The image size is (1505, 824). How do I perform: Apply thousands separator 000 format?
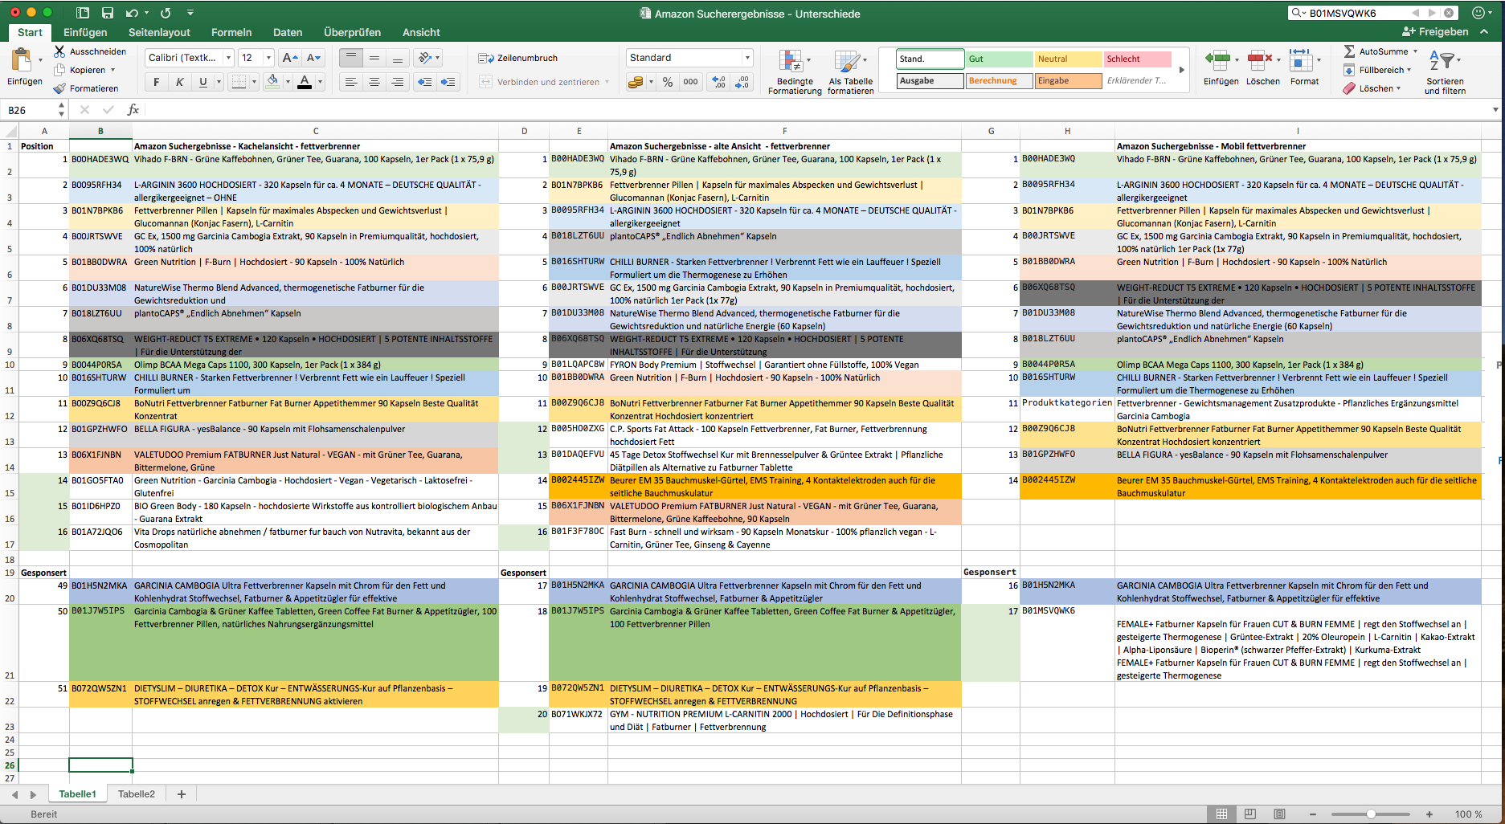690,82
